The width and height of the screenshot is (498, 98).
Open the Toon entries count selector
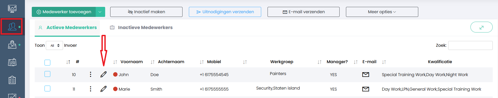(54, 45)
